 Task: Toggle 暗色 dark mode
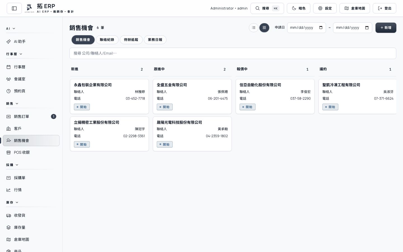pyautogui.click(x=299, y=8)
